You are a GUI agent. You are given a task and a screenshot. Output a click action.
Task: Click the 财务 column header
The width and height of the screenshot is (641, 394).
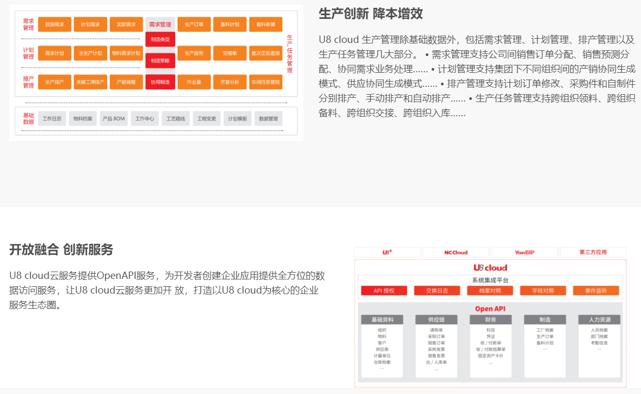point(490,319)
